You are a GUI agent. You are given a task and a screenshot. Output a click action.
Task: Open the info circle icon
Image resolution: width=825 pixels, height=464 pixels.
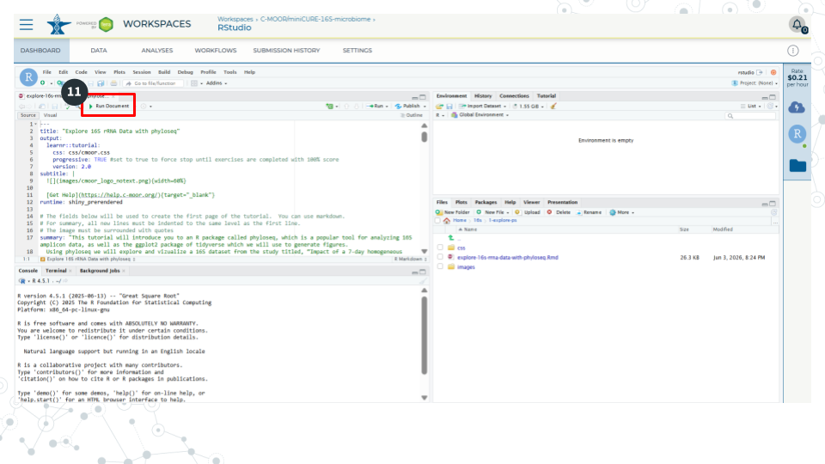[793, 51]
